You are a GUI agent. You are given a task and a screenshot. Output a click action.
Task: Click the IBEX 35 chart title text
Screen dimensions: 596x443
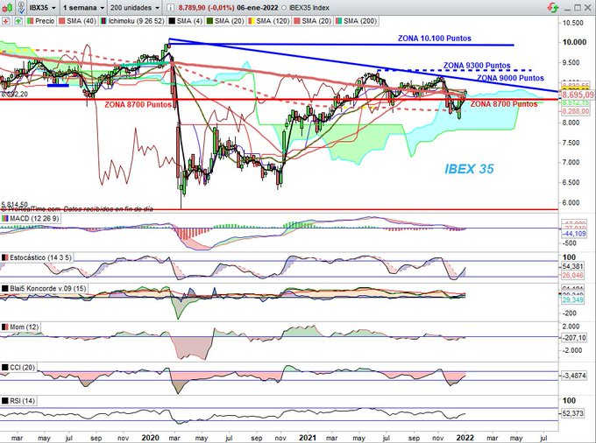tap(469, 169)
